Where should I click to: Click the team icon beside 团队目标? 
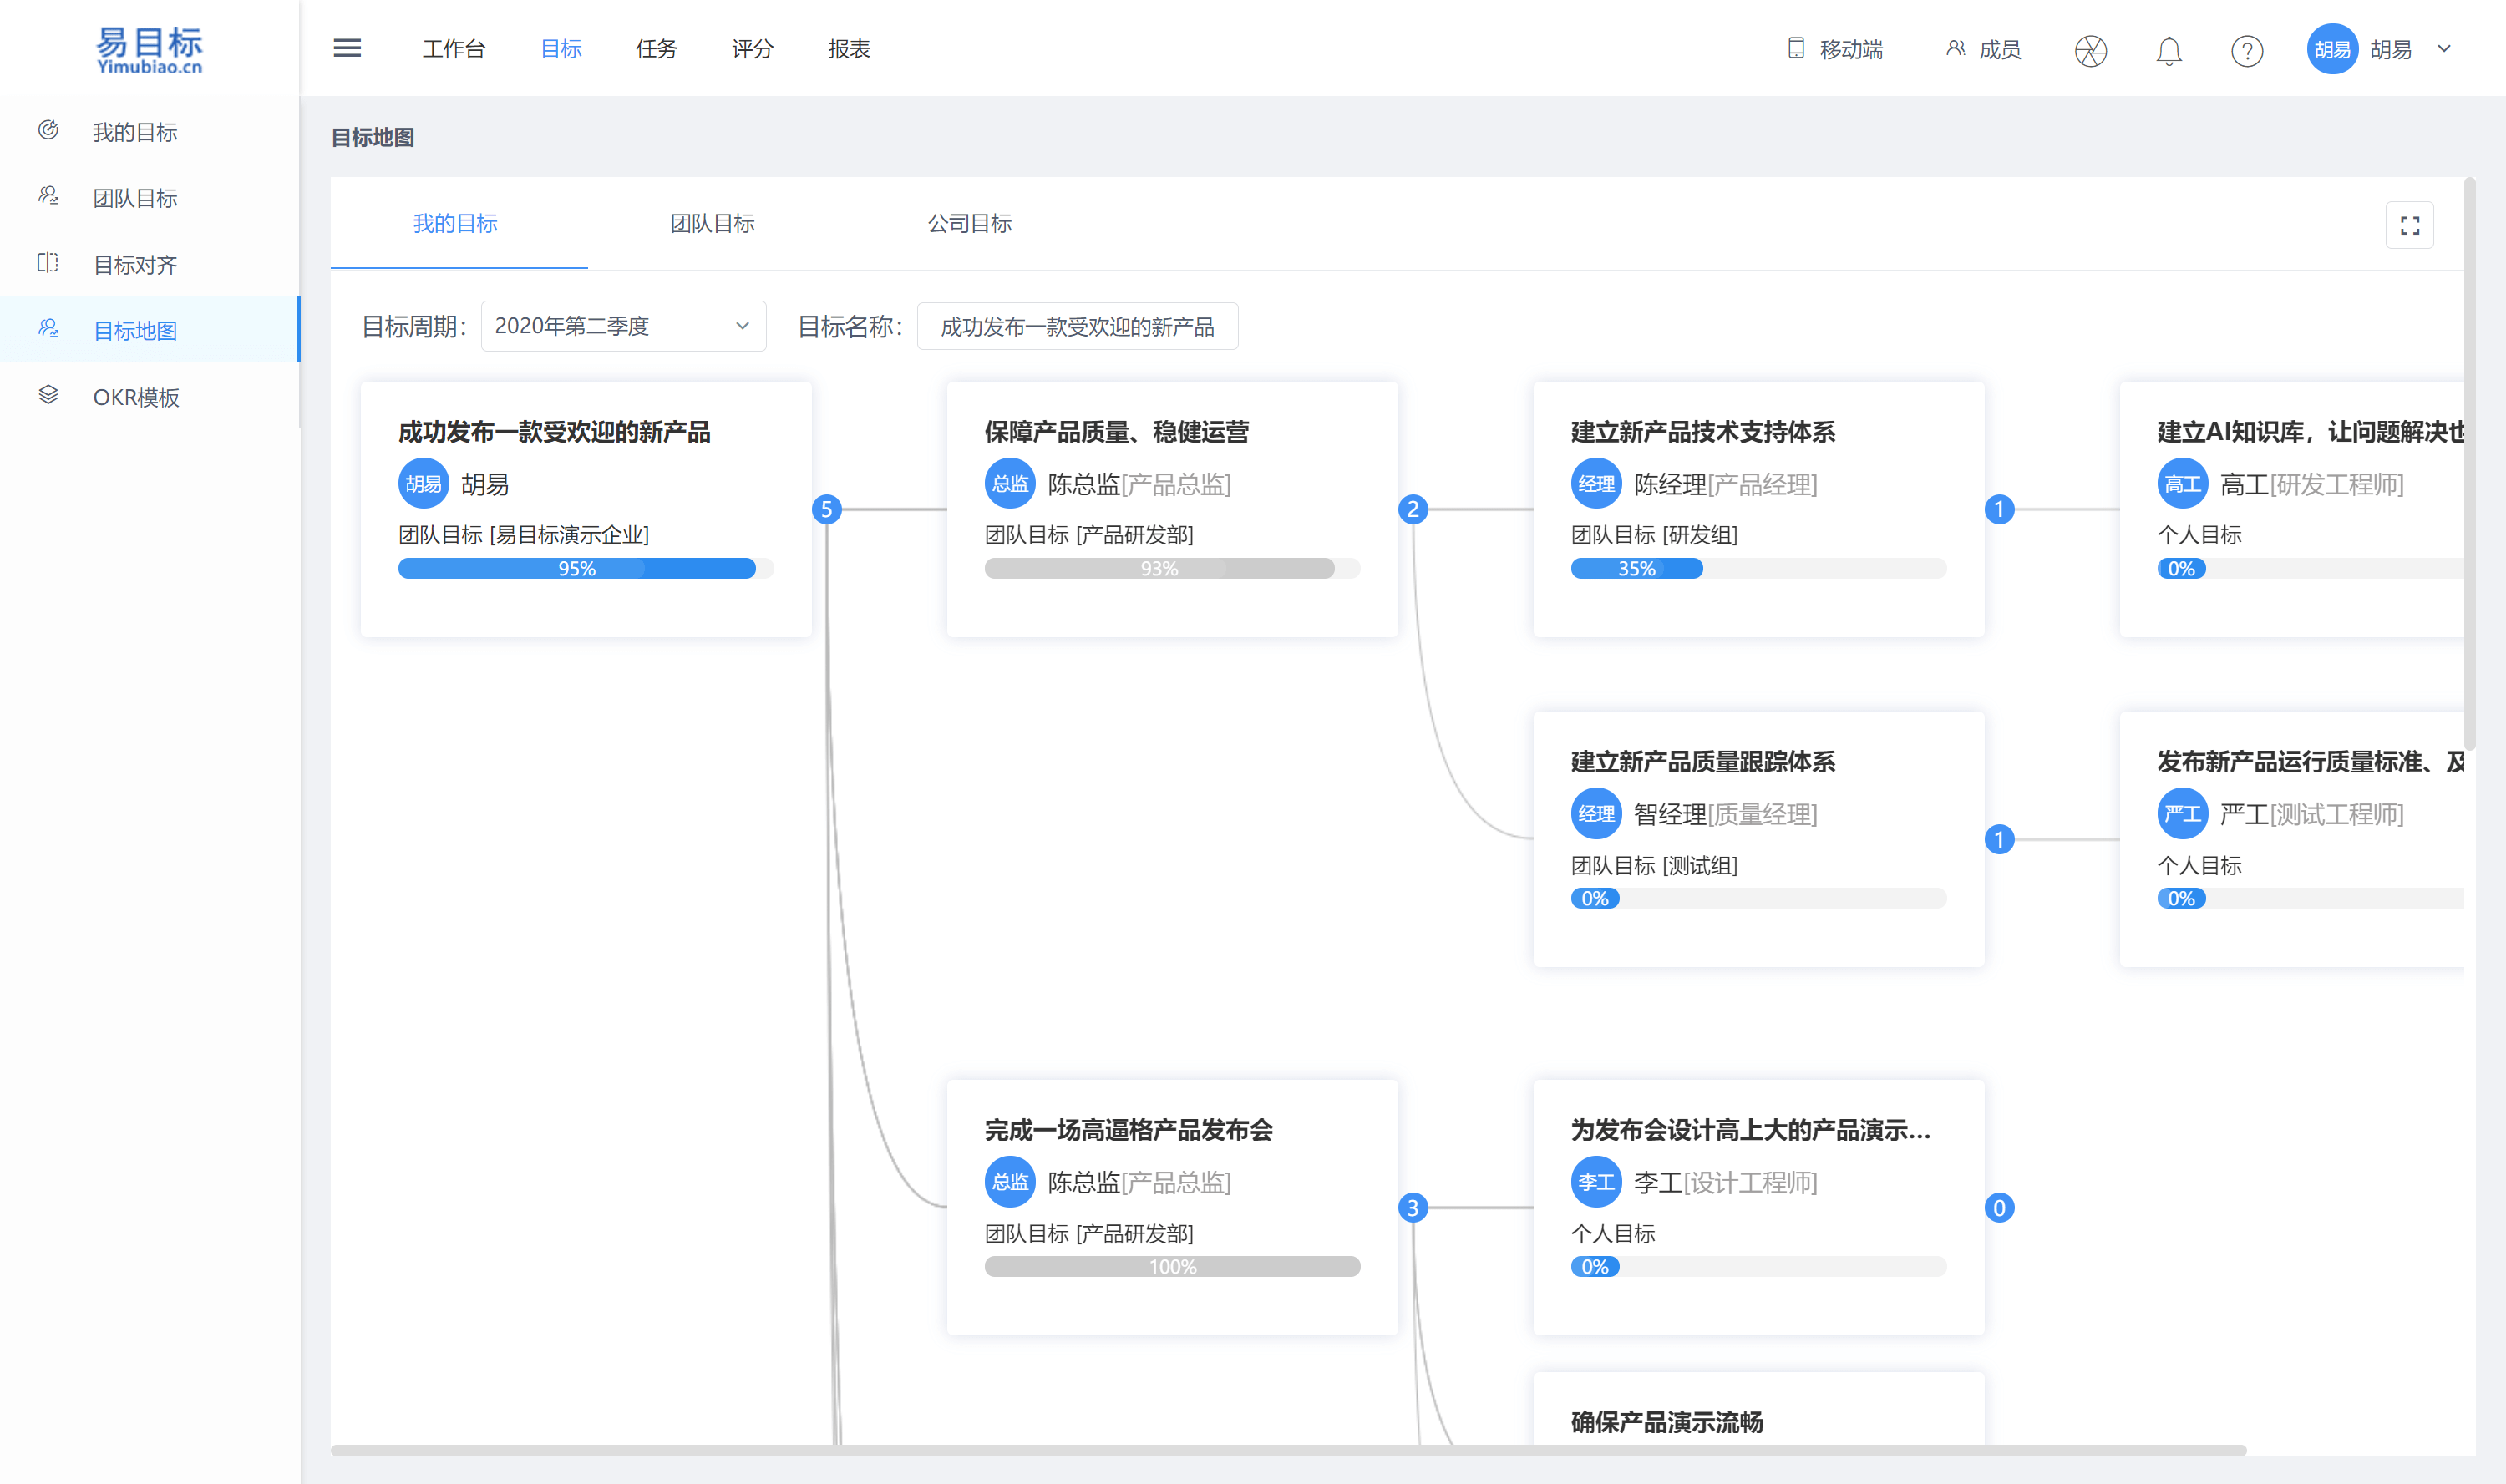[x=48, y=196]
